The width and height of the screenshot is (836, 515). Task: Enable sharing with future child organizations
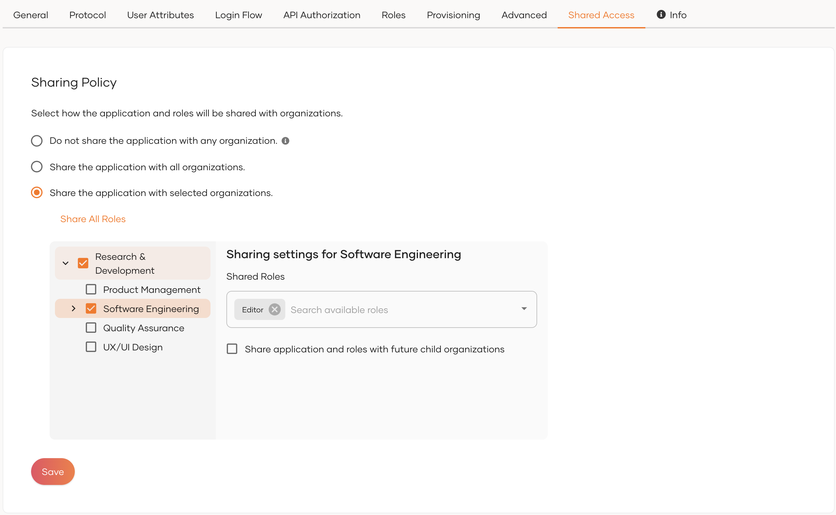tap(232, 349)
